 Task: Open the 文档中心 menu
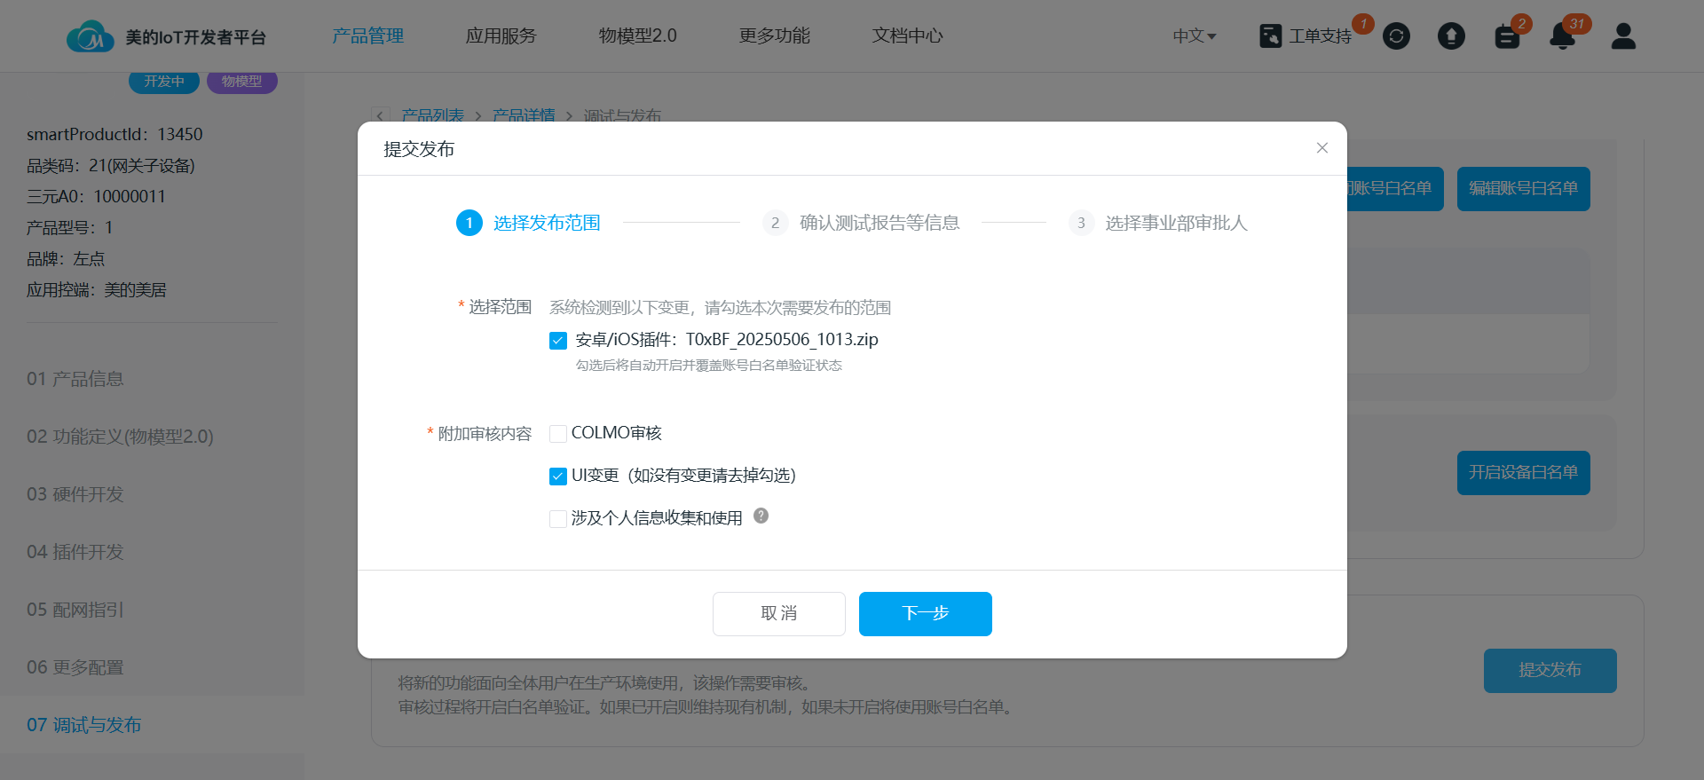[x=907, y=36]
